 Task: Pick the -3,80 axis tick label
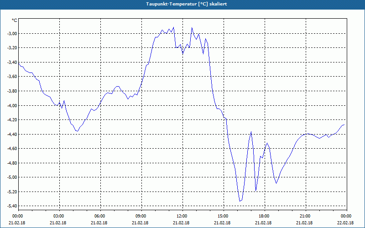12,91
